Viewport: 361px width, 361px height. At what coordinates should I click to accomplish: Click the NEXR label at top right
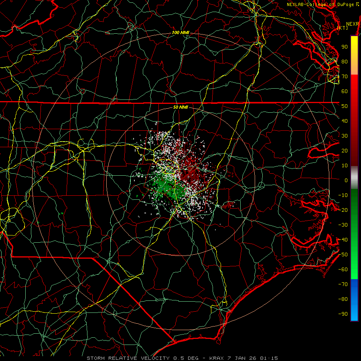click(x=353, y=24)
